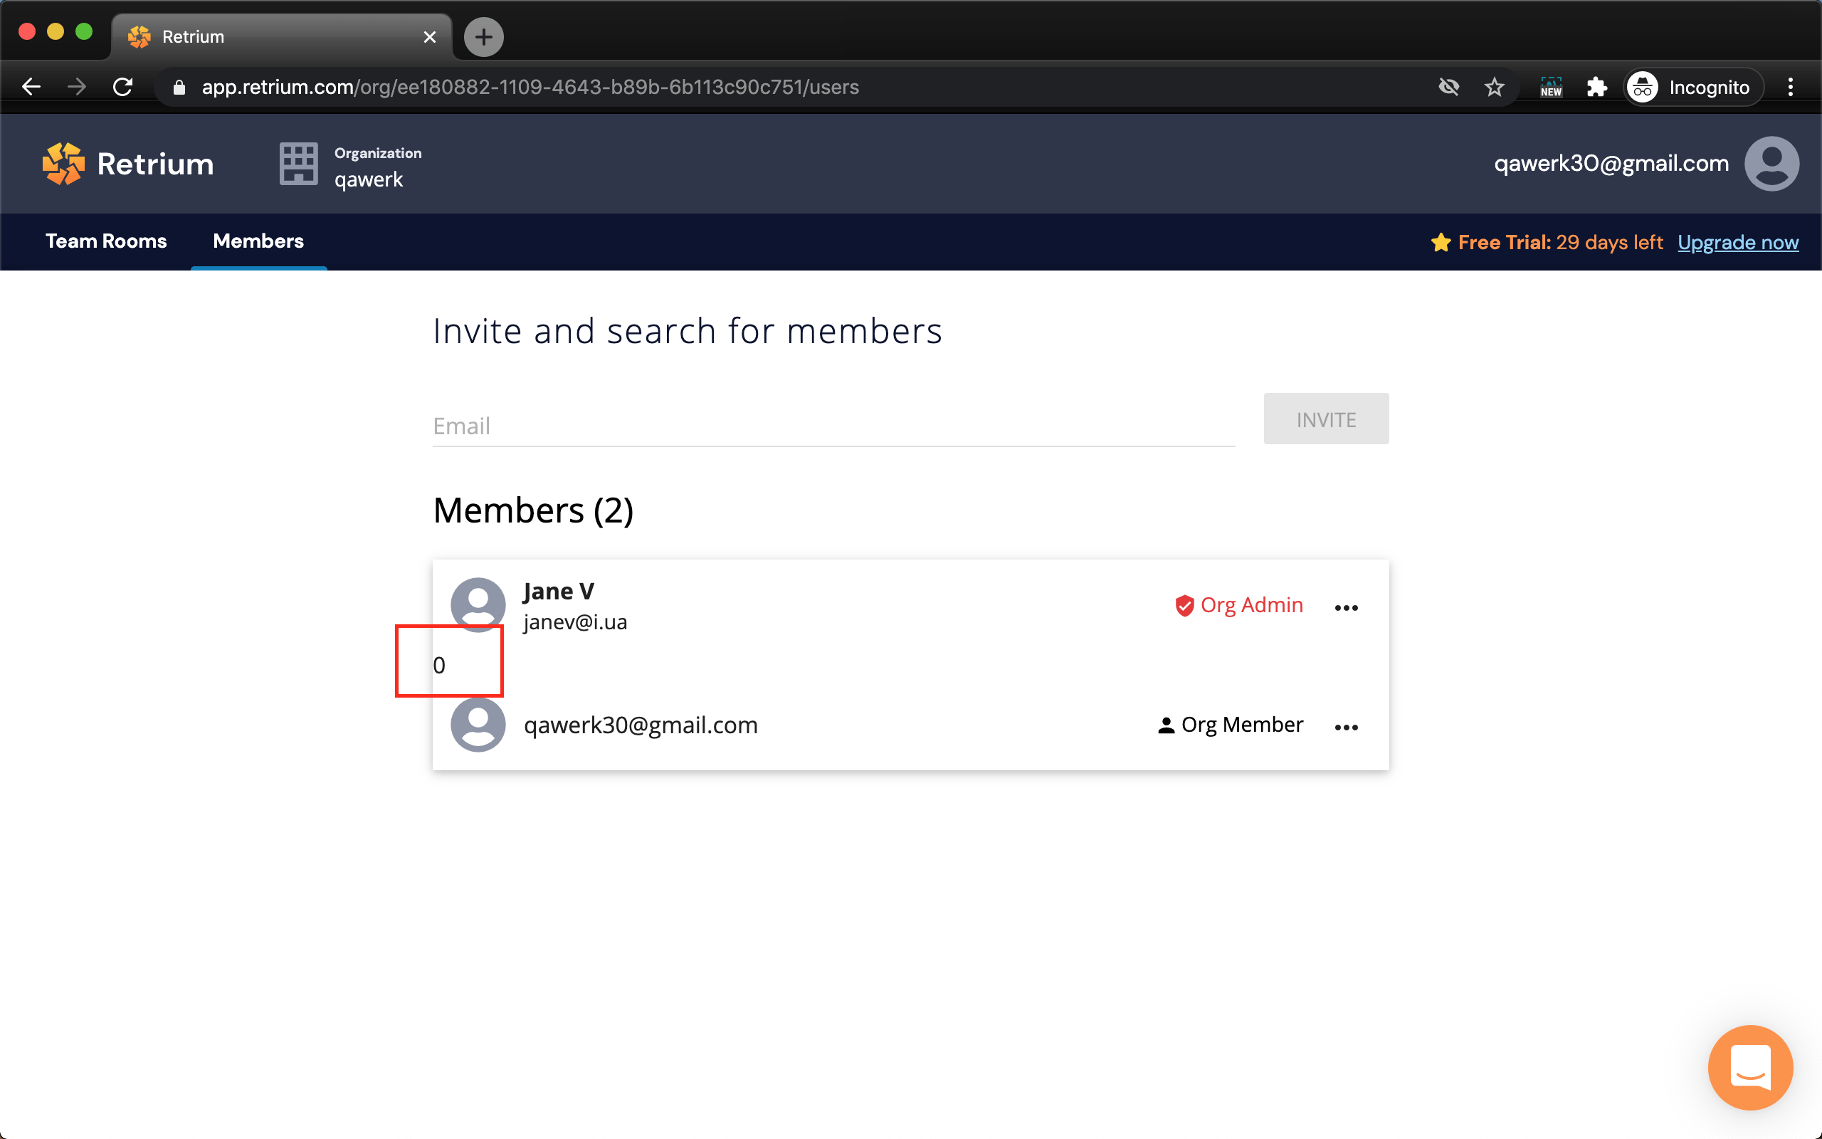Viewport: 1822px width, 1139px height.
Task: Switch to the Team Rooms tab
Action: [x=106, y=241]
